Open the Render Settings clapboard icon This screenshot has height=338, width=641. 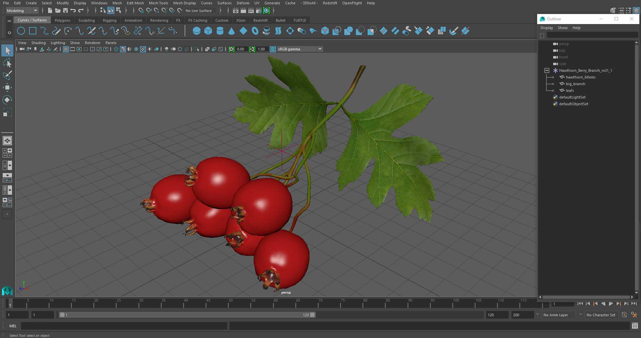tap(259, 11)
